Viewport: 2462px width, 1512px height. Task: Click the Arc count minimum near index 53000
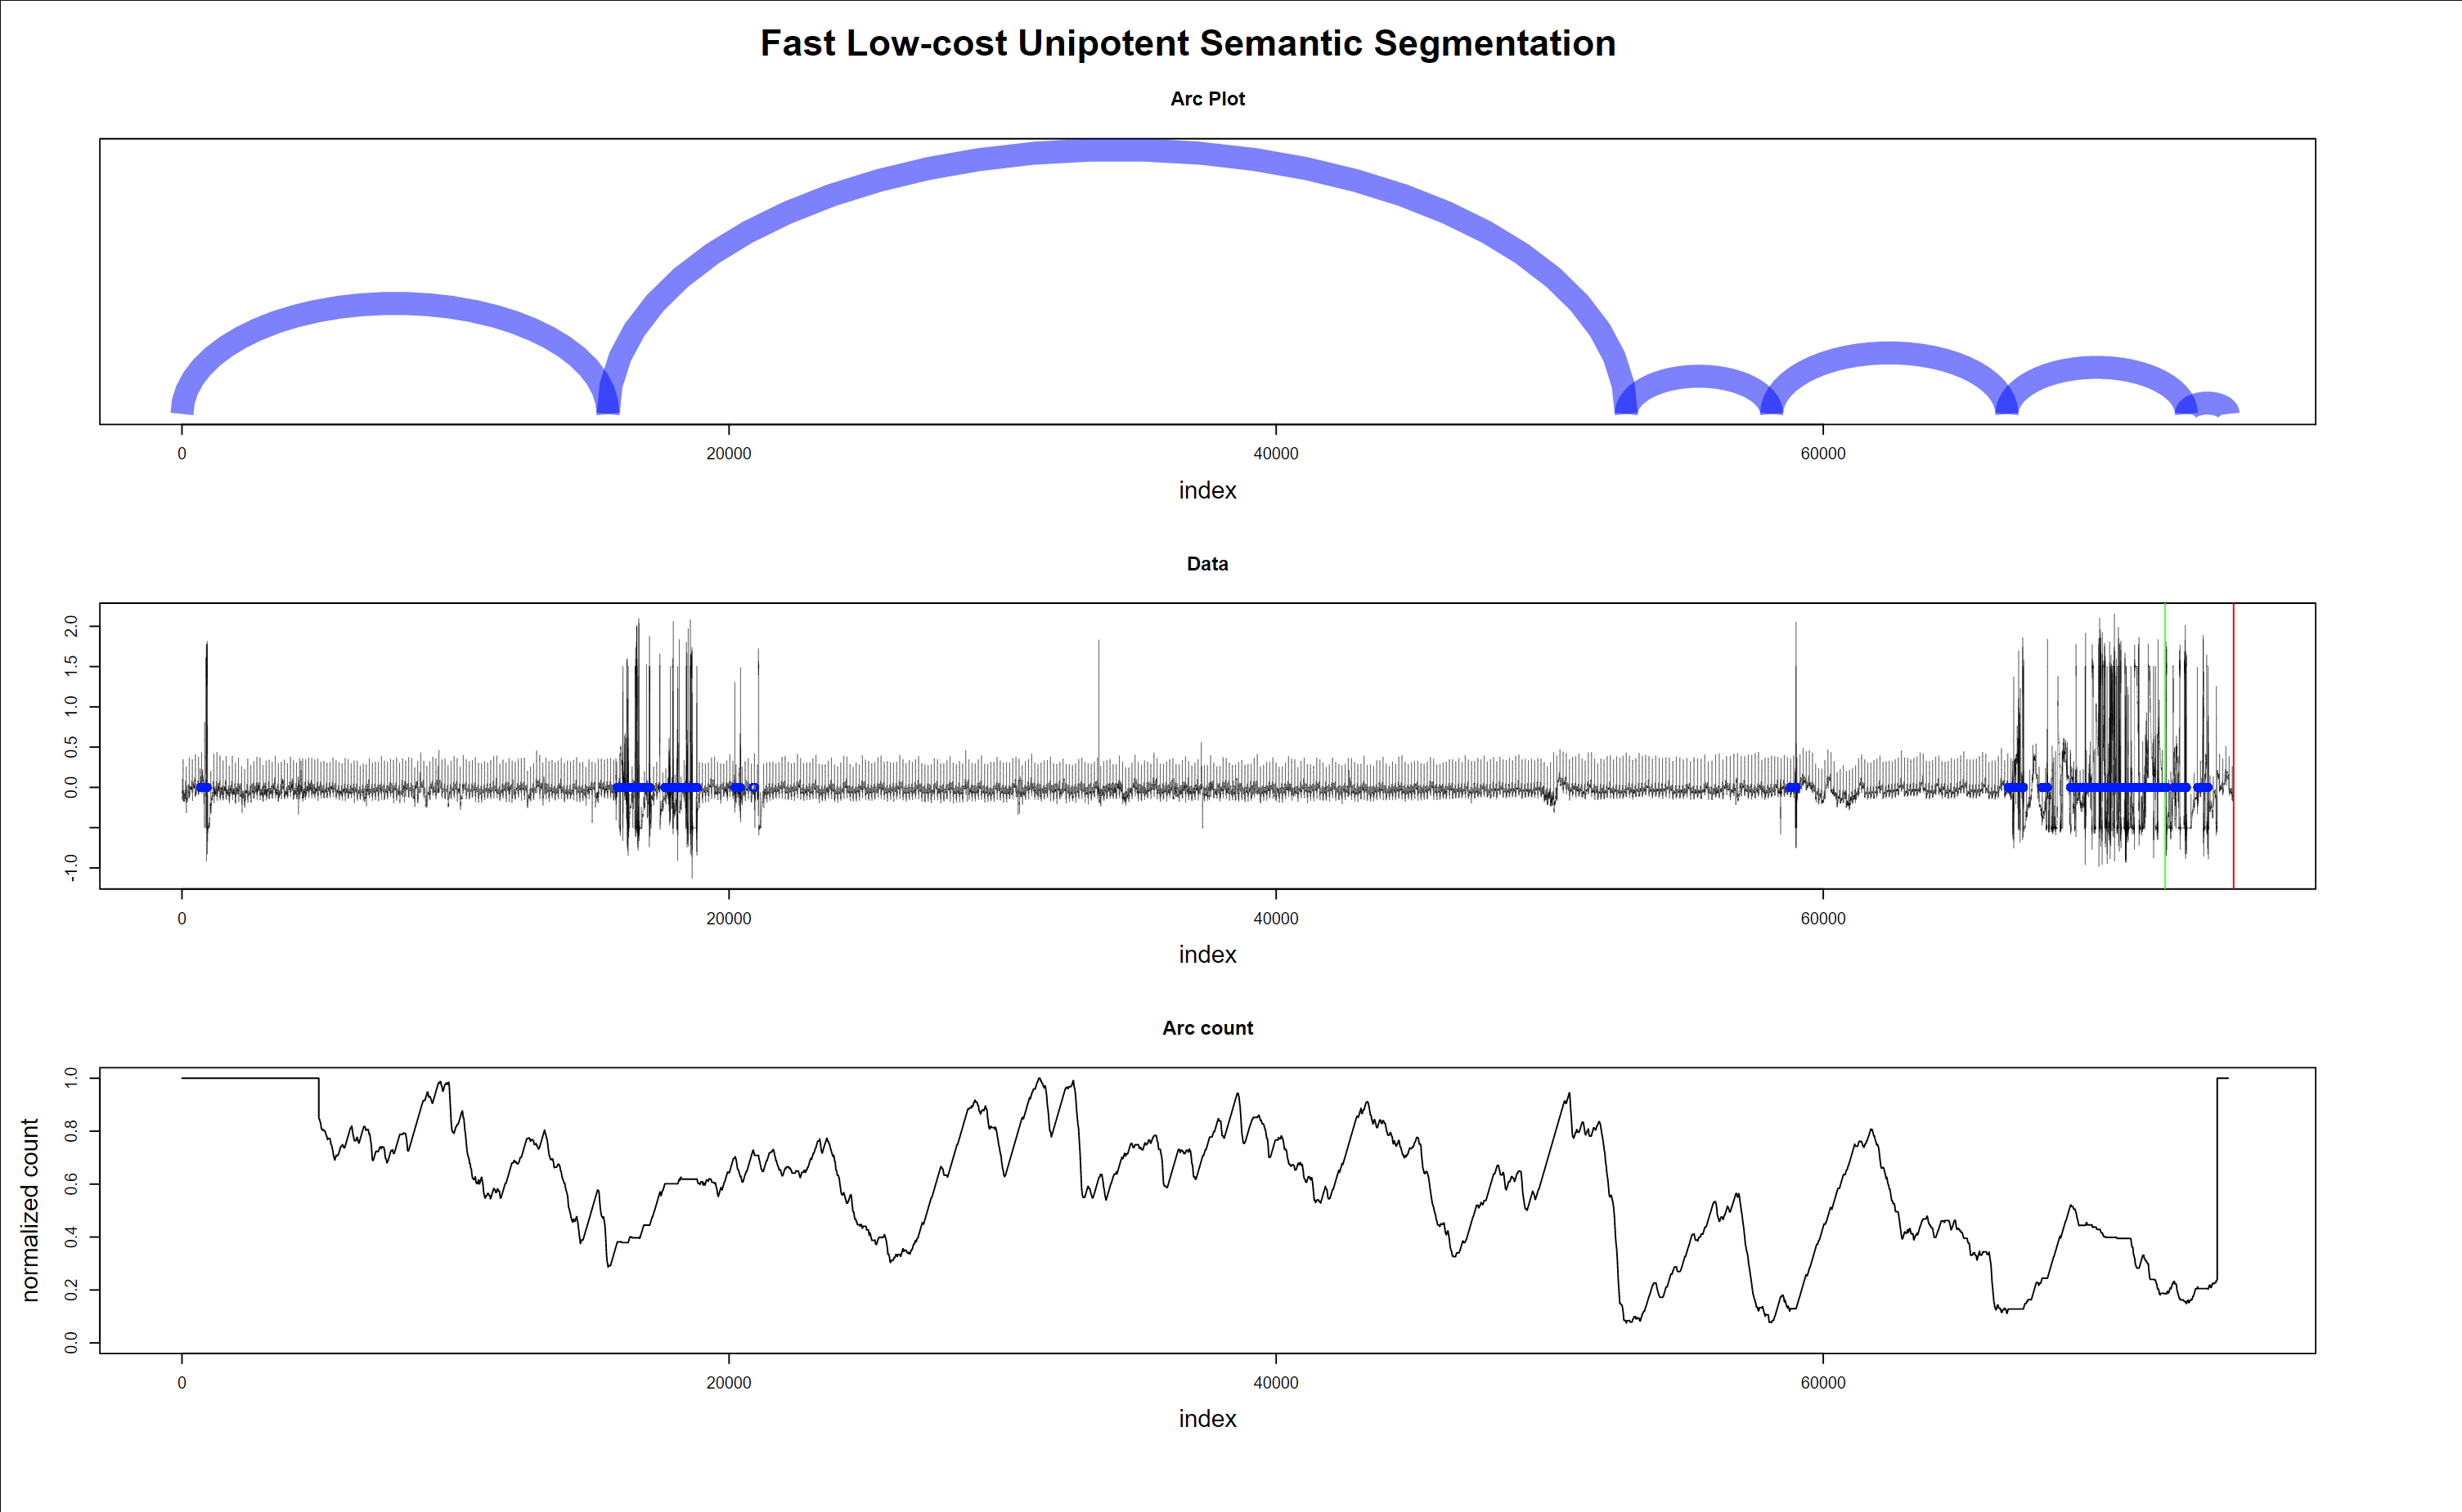(1630, 1320)
